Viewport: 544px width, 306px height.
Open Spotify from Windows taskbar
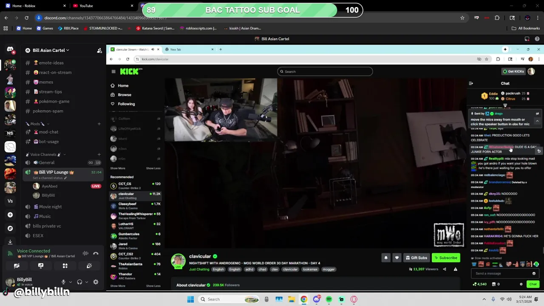329,299
